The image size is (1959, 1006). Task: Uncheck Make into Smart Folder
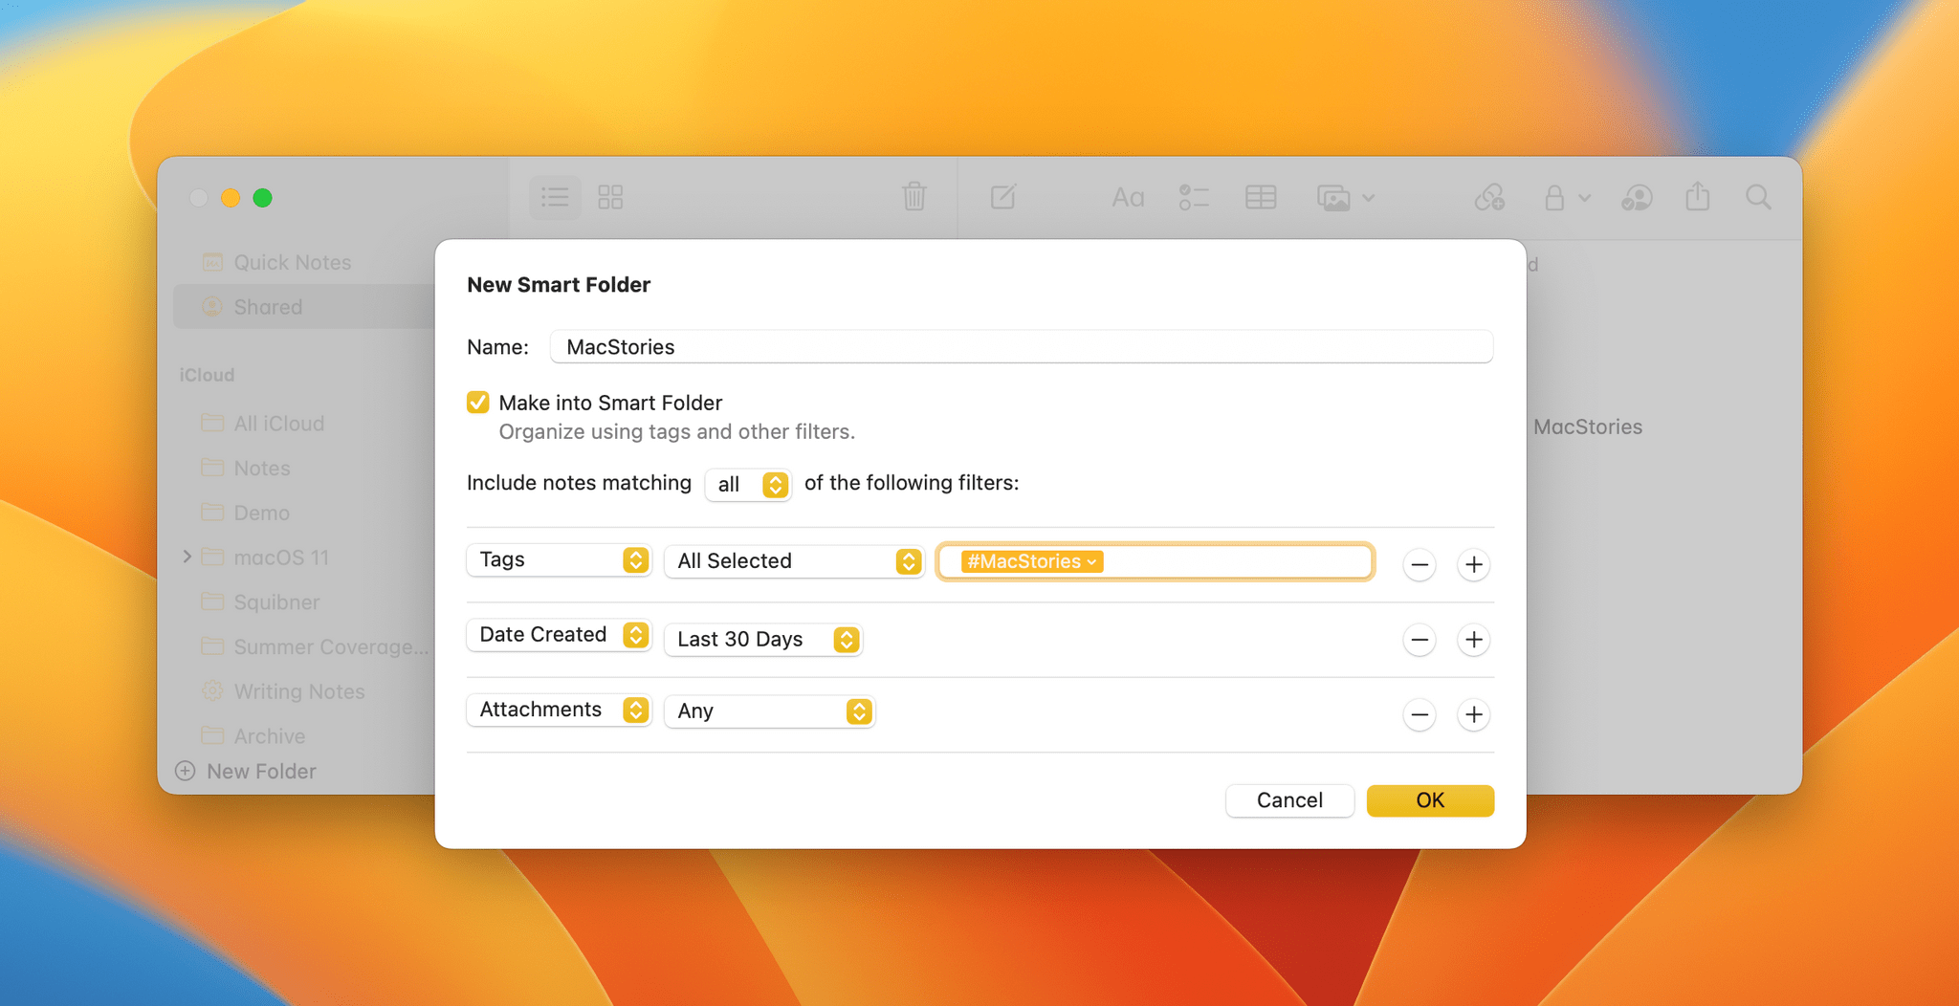click(478, 403)
